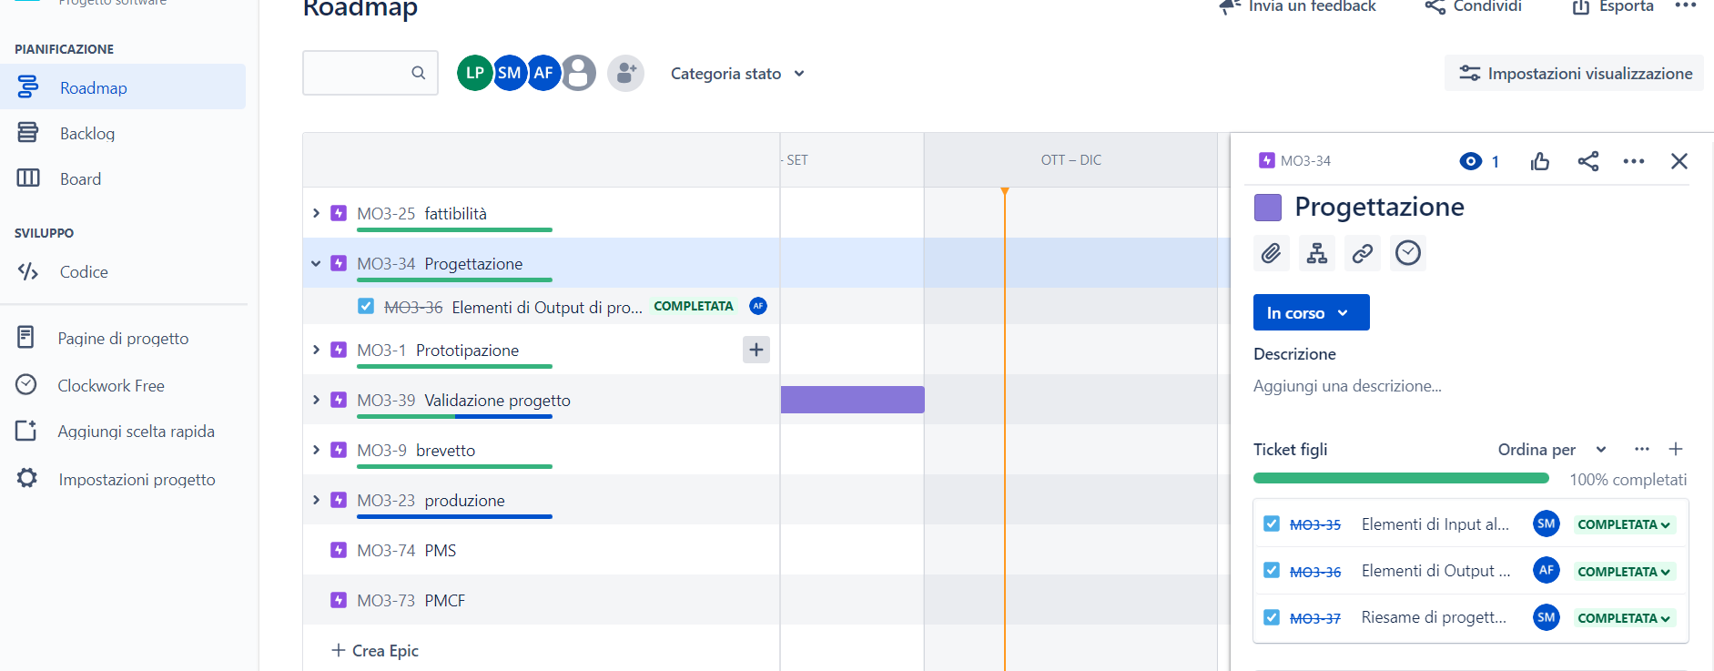Click the attachment paperclip icon
This screenshot has height=671, width=1714.
click(x=1272, y=253)
